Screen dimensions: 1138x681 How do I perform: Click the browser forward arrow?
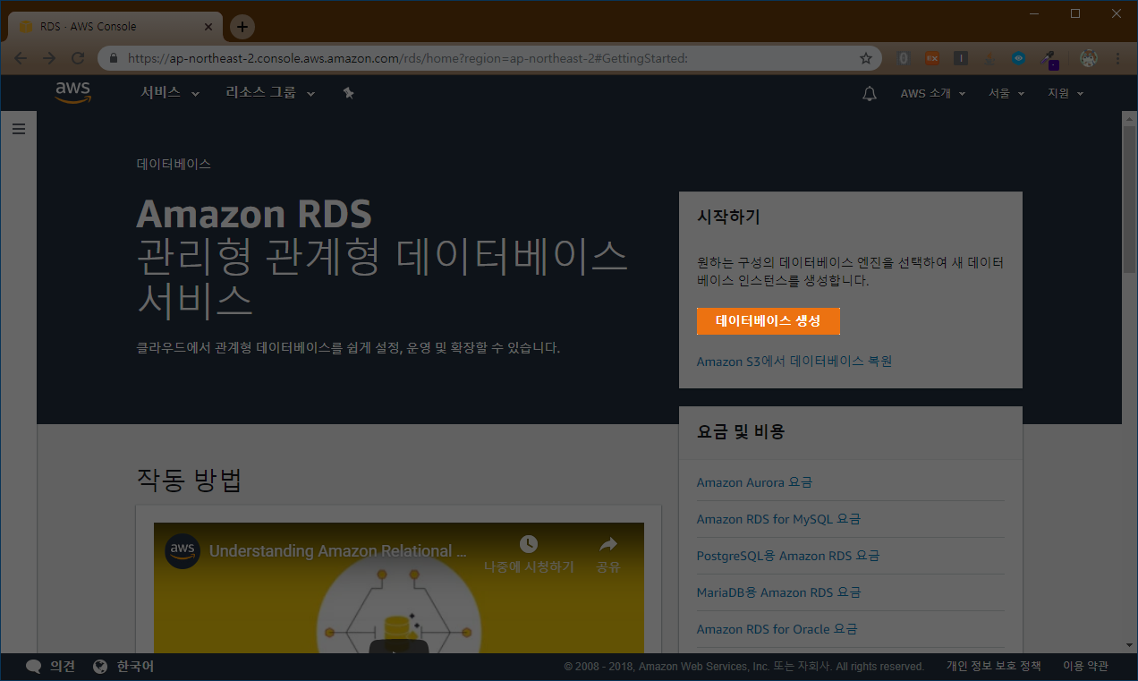49,58
